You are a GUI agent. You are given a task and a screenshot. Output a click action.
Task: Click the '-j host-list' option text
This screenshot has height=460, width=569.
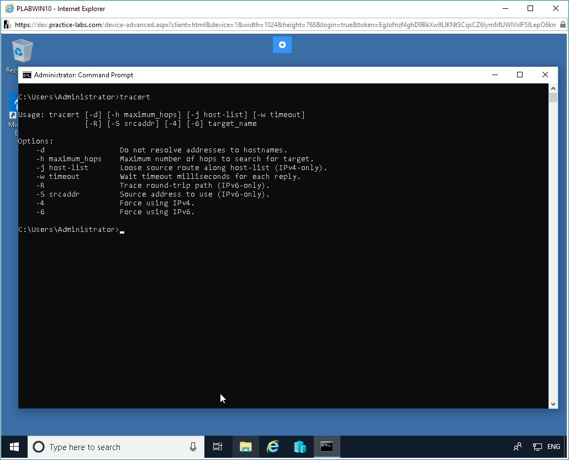(x=62, y=168)
